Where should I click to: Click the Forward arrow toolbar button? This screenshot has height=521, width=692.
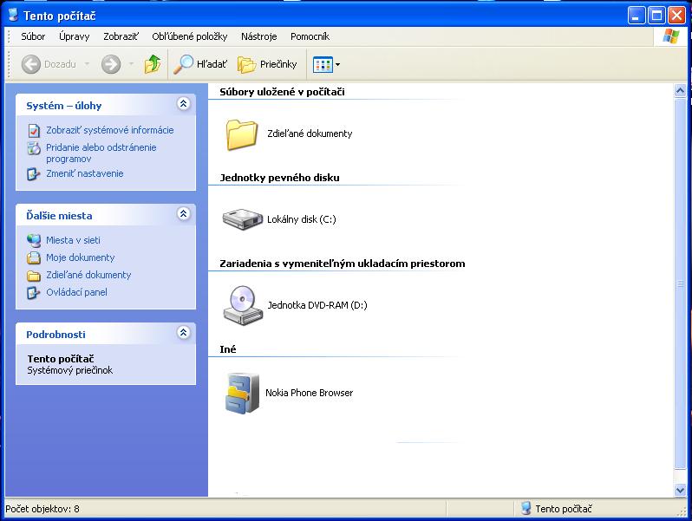coord(110,64)
